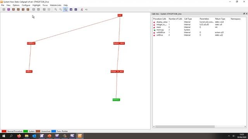The height and width of the screenshot is (139, 248).
Task: Select rollAllDice row in Calls View
Action: [x=199, y=32]
